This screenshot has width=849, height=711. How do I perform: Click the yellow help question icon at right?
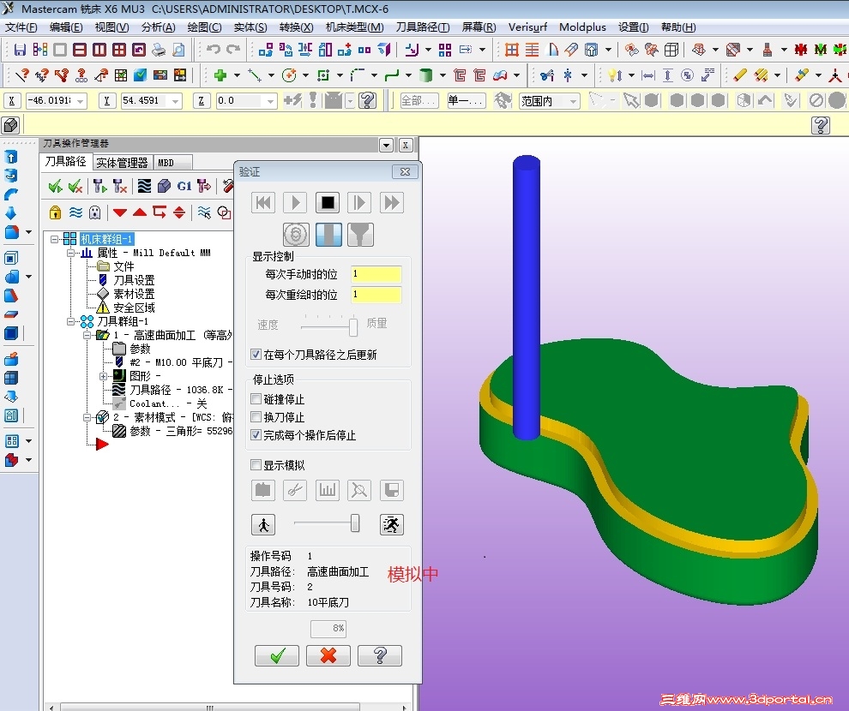(821, 125)
